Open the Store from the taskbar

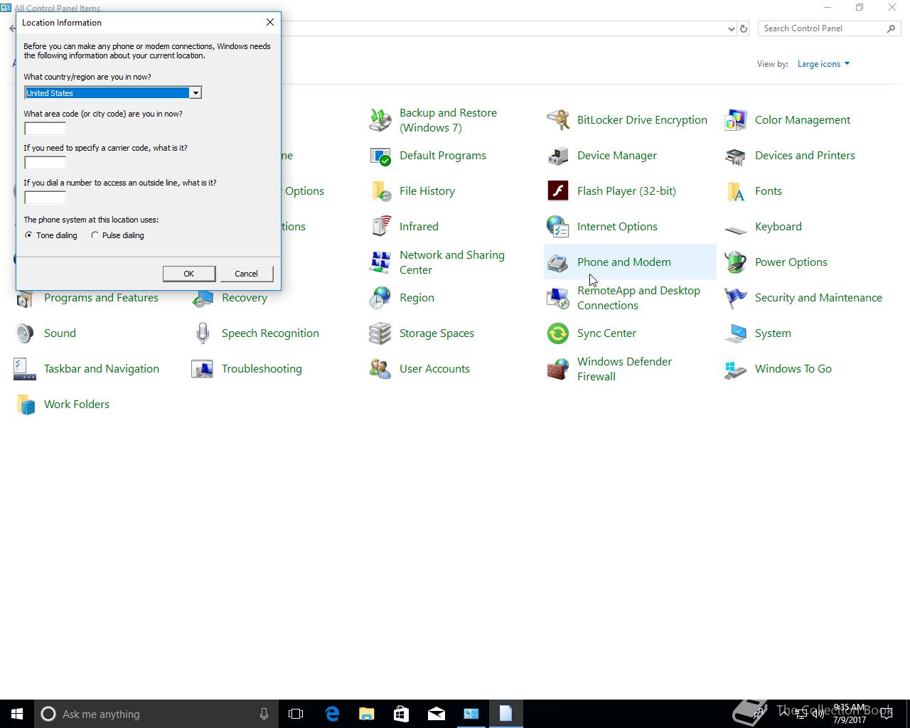point(401,714)
